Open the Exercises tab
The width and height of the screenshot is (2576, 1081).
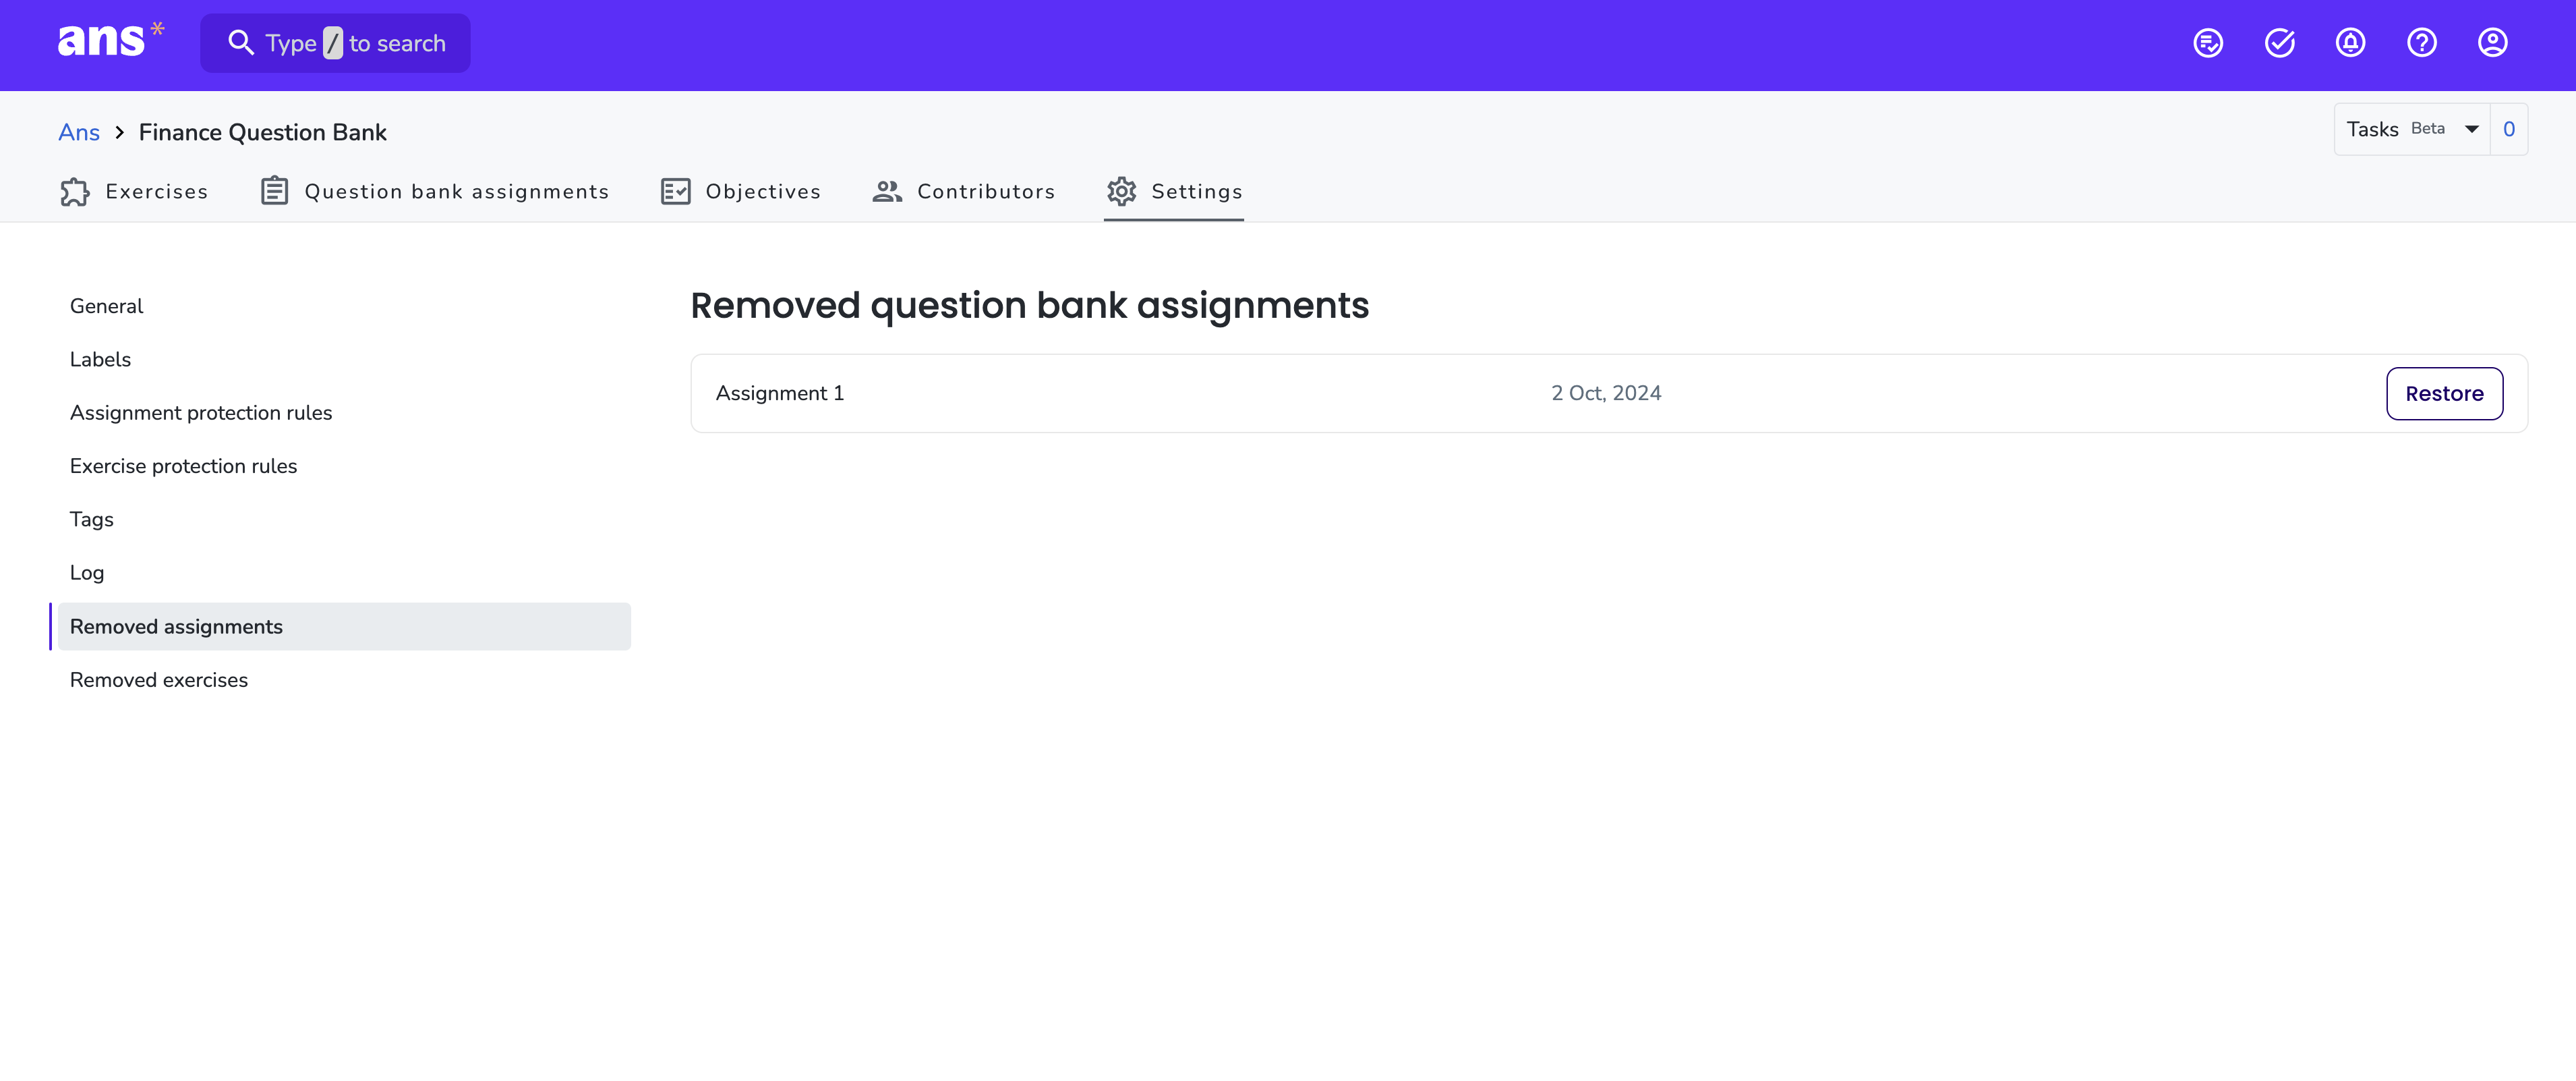point(134,191)
